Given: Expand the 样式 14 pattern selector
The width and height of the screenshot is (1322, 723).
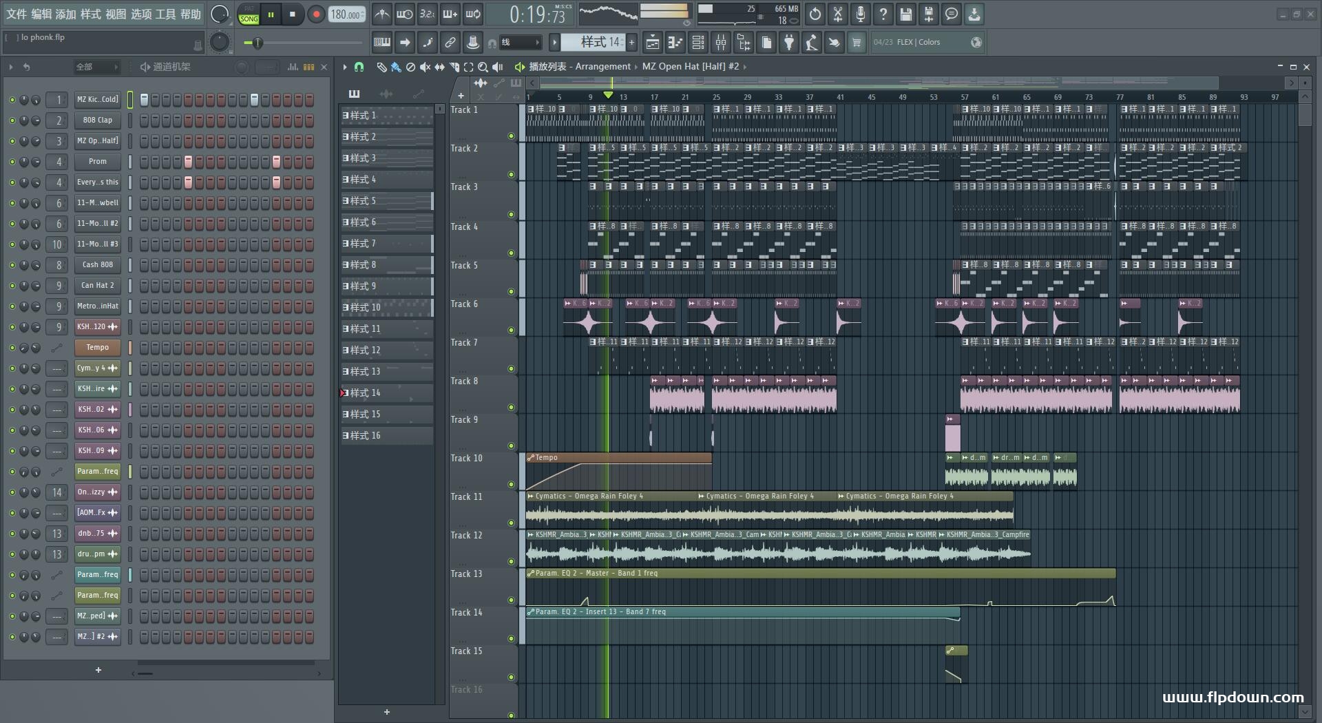Looking at the screenshot, I should click(x=554, y=43).
